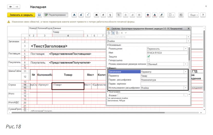The width and height of the screenshot is (213, 135).
Task: Open the Размещение dropdown
Action: coord(186,49)
